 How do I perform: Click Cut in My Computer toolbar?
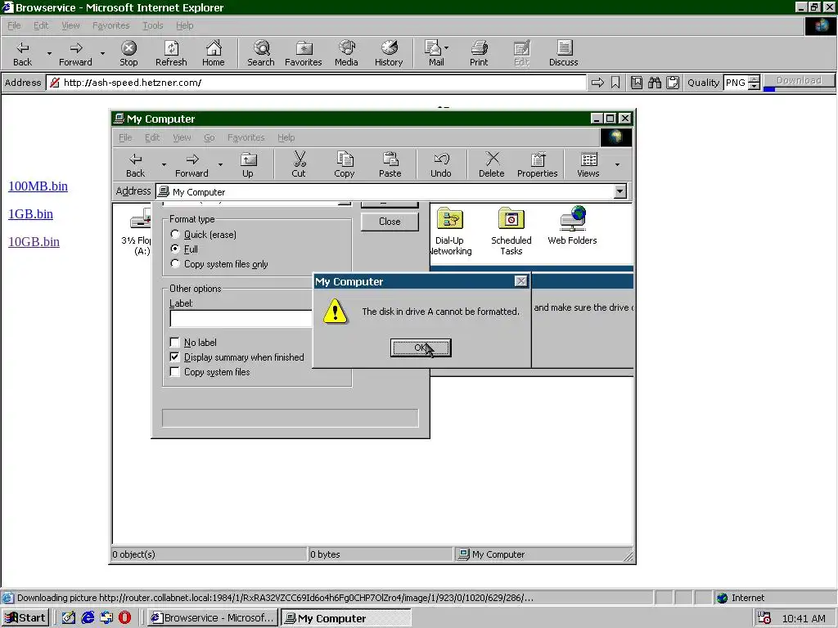click(x=299, y=164)
